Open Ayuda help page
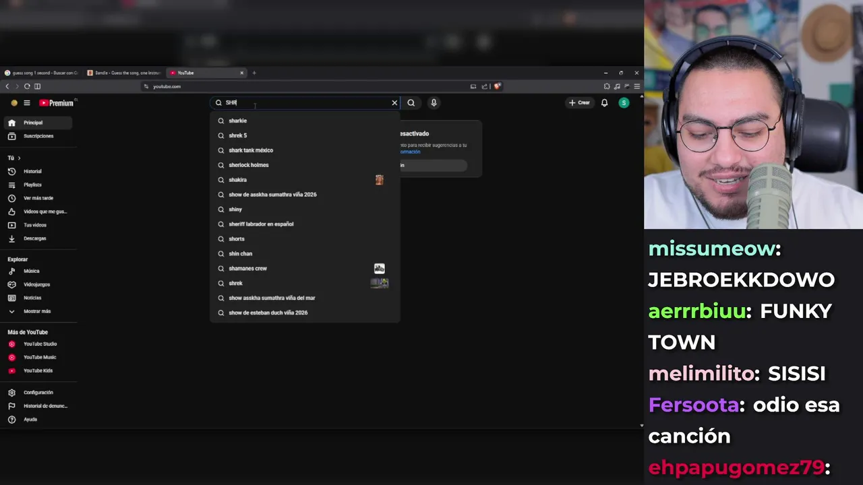863x485 pixels. tap(38, 419)
